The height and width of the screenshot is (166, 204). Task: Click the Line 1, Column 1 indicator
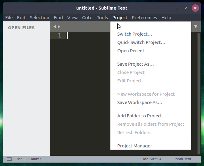tap(30, 159)
